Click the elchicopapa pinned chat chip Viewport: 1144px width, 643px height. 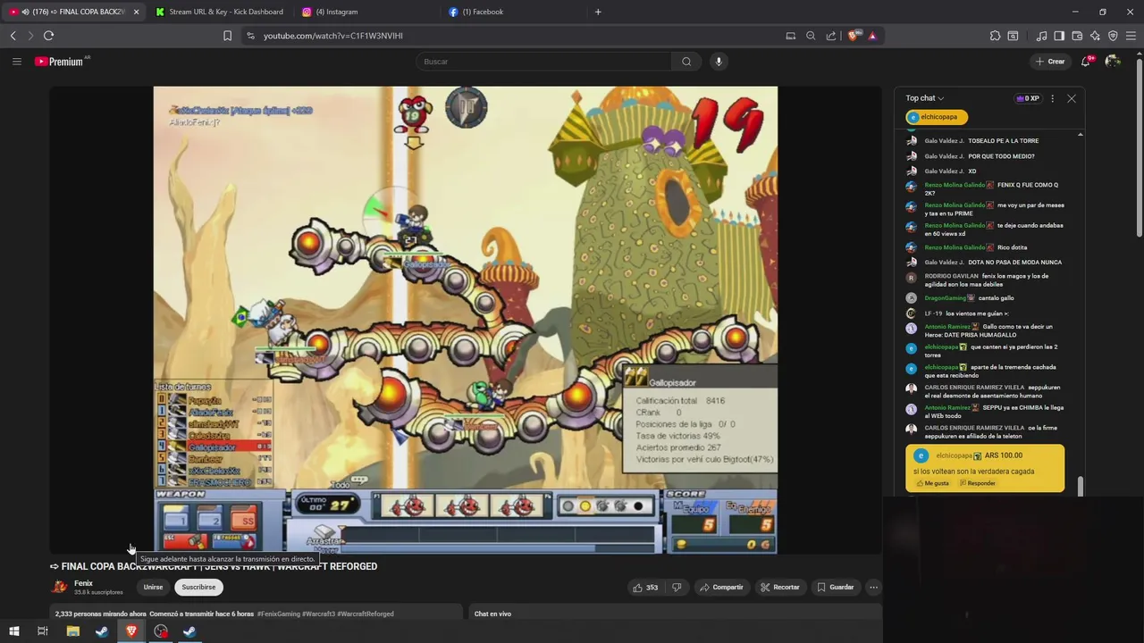936,117
